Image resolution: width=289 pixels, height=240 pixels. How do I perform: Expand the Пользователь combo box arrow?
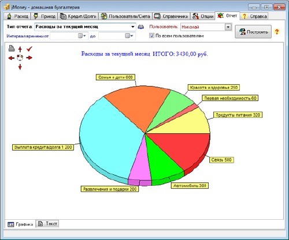point(228,27)
